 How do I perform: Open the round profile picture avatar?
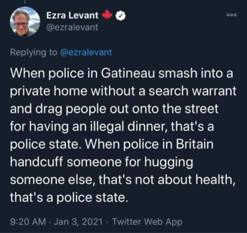click(25, 22)
